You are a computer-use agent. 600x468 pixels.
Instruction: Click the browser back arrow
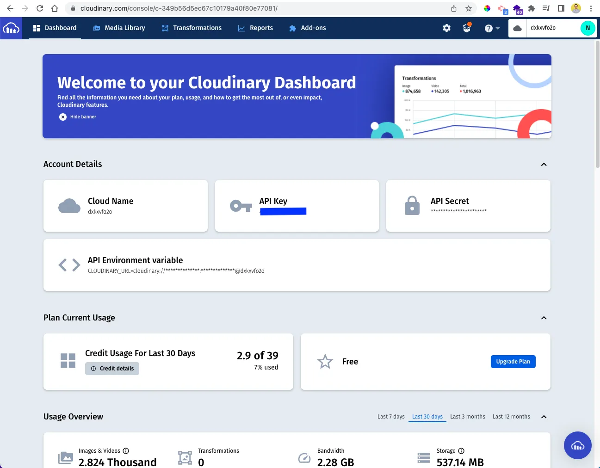coord(10,8)
